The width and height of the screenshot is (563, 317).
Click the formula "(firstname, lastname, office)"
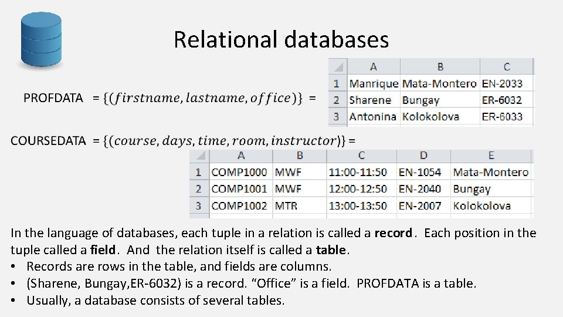(203, 98)
